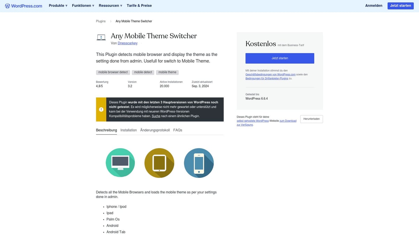Click the laptop plugin icon beside the title
Viewport: 419px width, 236px height.
[x=101, y=37]
